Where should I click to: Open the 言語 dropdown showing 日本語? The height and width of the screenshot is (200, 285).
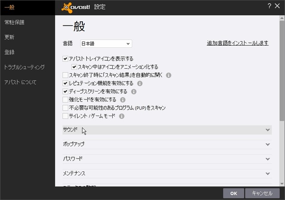coord(106,44)
